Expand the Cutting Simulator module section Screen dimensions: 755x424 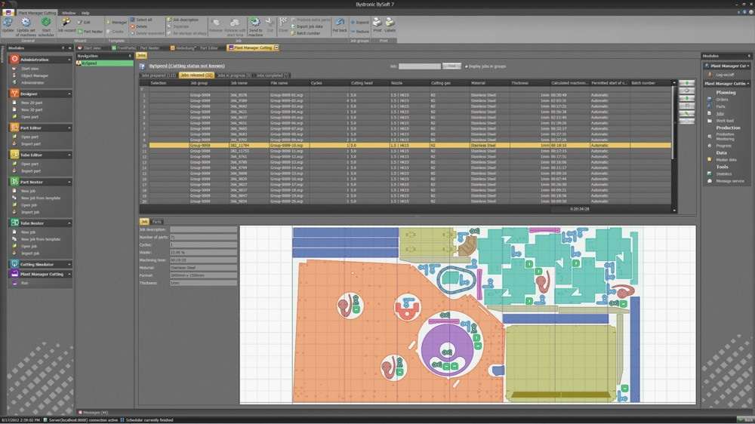(x=69, y=264)
